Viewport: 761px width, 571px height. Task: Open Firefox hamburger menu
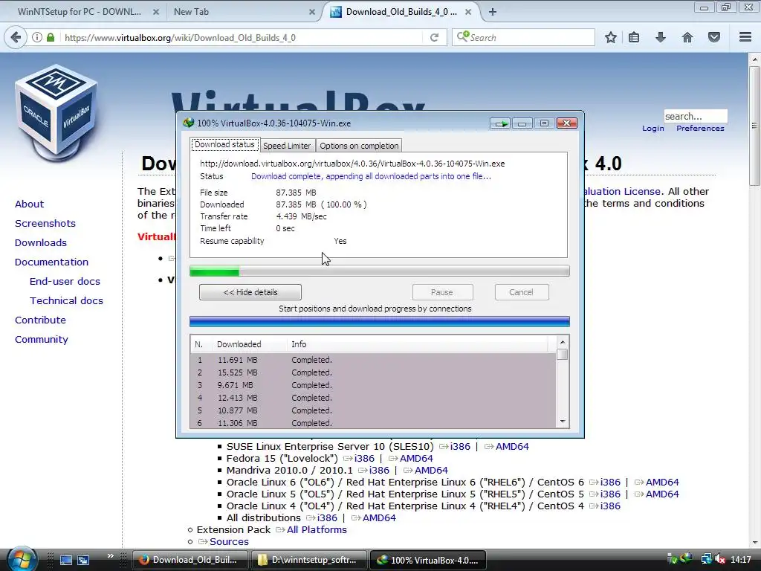click(x=745, y=37)
